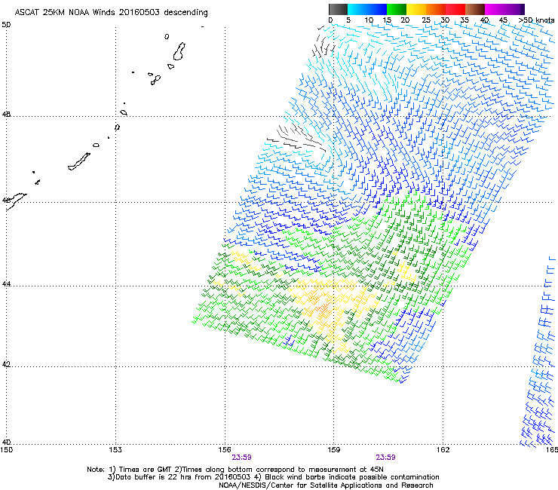Click the longitude label 153

click(x=115, y=450)
